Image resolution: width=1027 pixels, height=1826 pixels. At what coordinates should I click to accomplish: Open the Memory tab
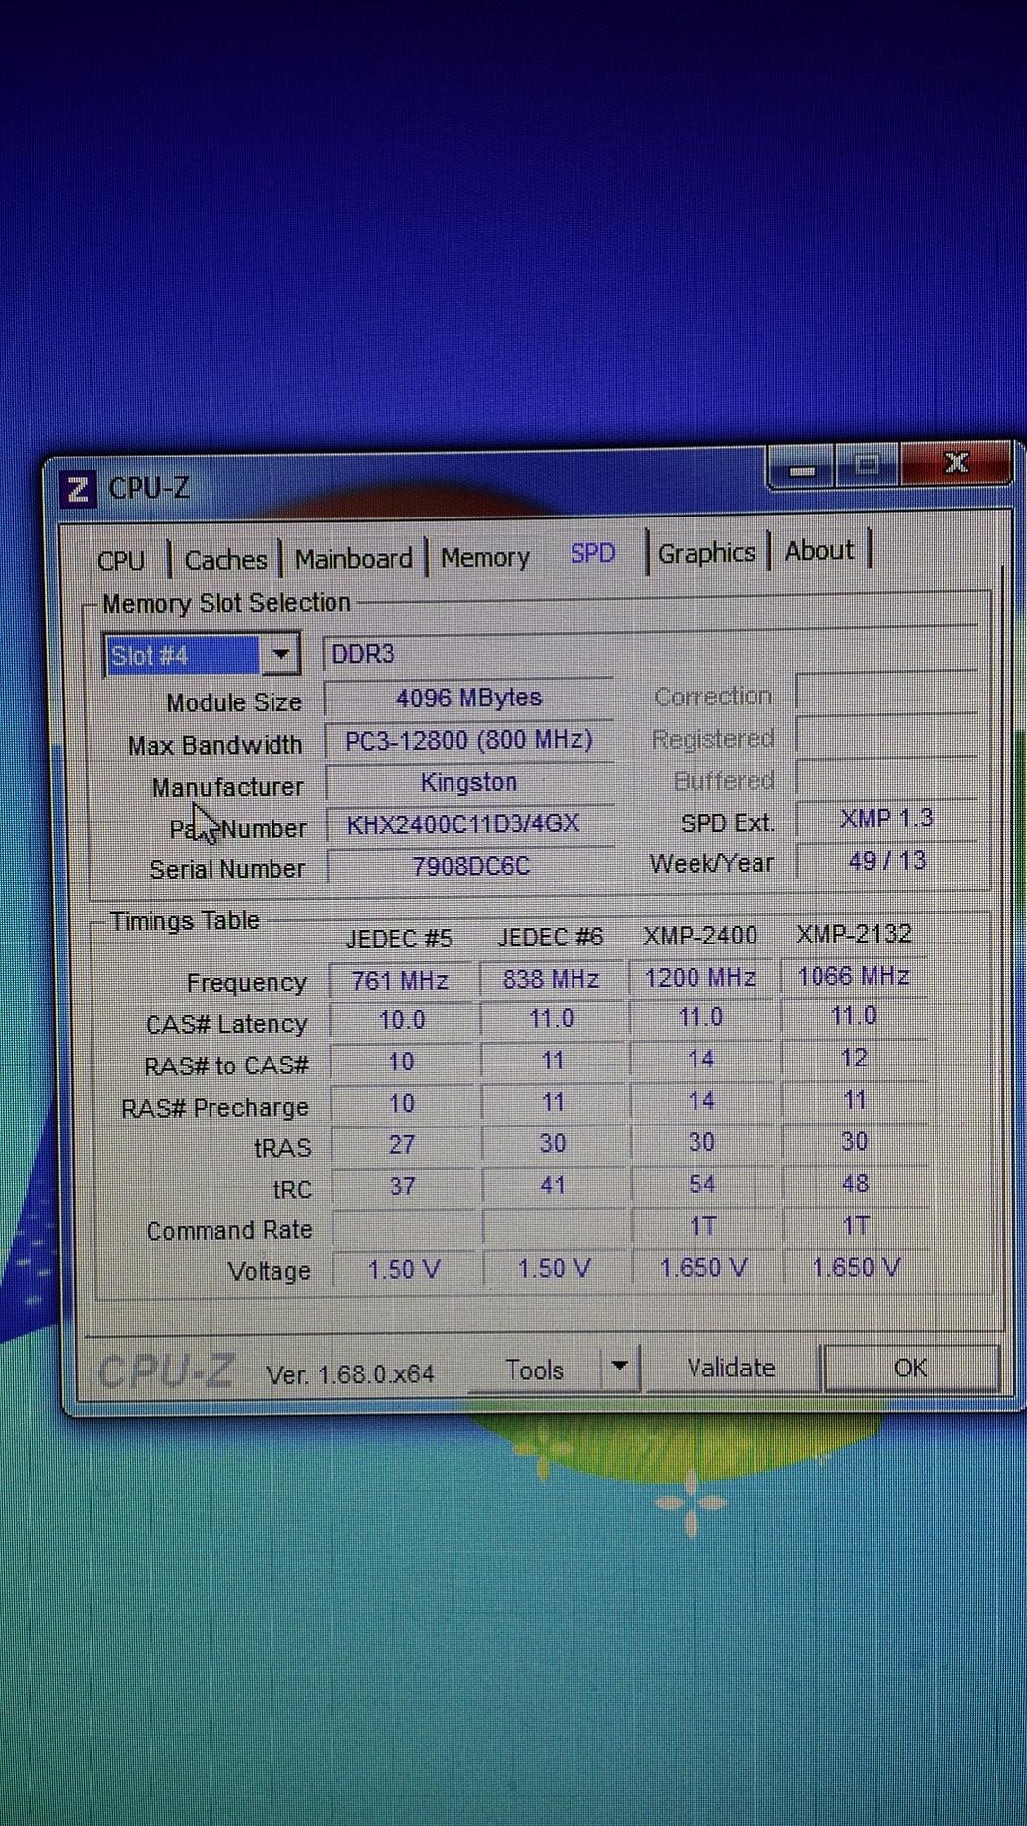pos(485,558)
